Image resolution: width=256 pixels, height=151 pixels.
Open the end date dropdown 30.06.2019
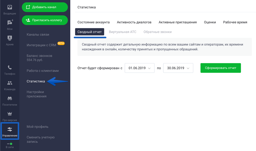(x=178, y=68)
